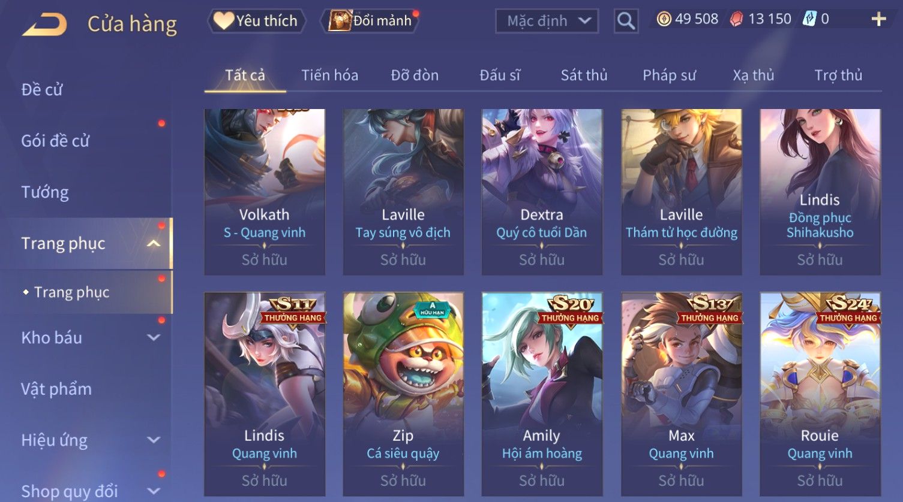Click the golden back arrow icon

coord(44,25)
